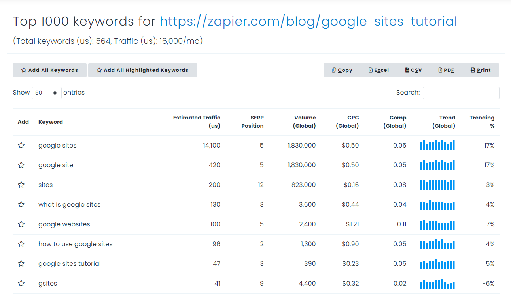Click Add All Keywords button
The width and height of the screenshot is (511, 295).
point(49,70)
